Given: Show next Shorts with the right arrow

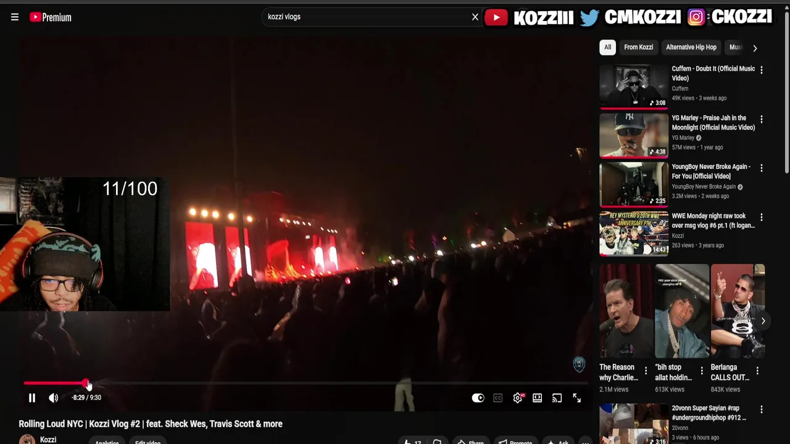Looking at the screenshot, I should pyautogui.click(x=763, y=321).
